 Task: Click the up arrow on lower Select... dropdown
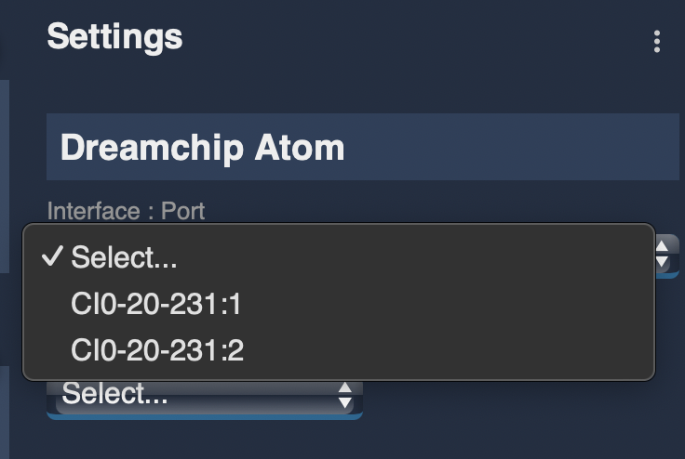(x=345, y=388)
